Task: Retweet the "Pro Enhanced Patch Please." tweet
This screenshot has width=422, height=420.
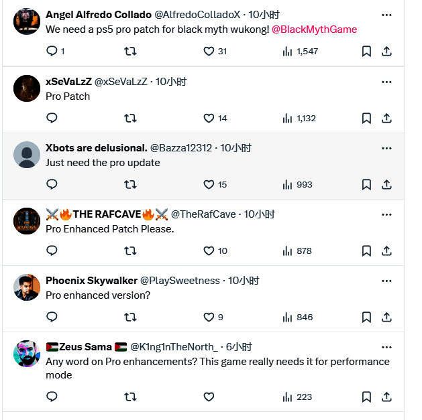Action: [130, 251]
